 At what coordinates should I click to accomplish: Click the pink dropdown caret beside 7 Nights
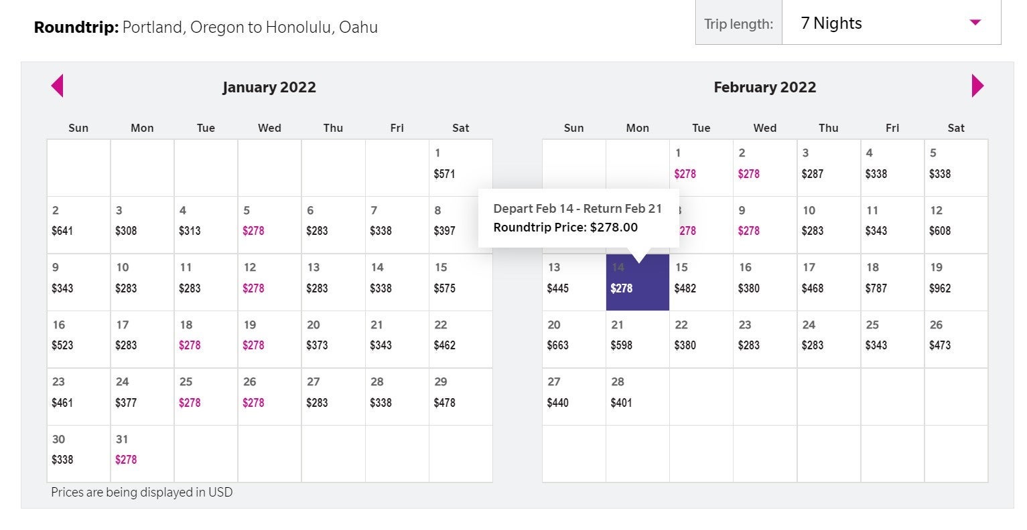(x=975, y=23)
